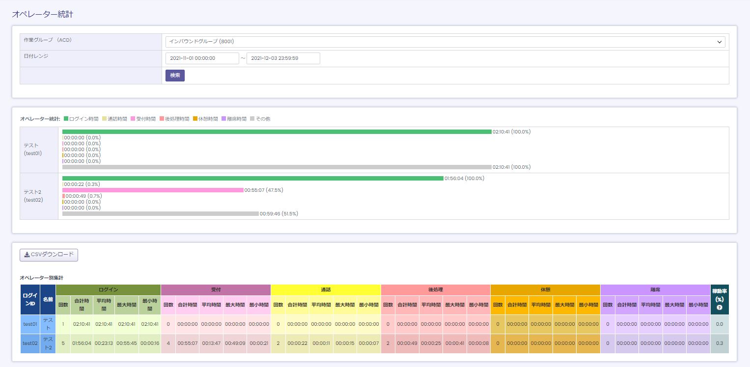Click the CSVダウンロード button
750x367 pixels.
coord(49,255)
